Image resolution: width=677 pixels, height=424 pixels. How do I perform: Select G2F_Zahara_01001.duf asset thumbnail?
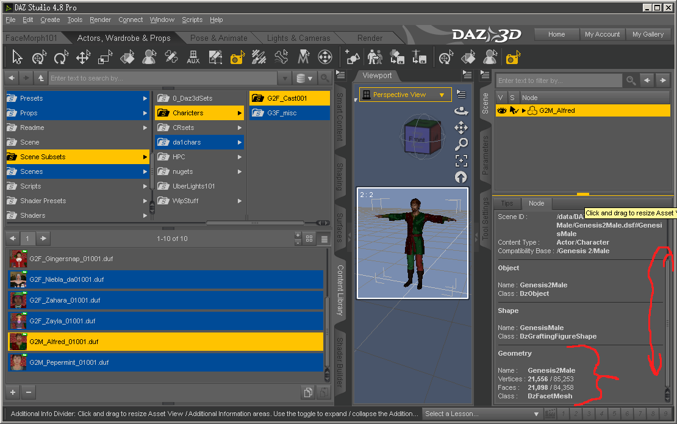[x=18, y=300]
